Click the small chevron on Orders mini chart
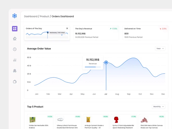The width and height of the screenshot is (172, 129). [62, 35]
